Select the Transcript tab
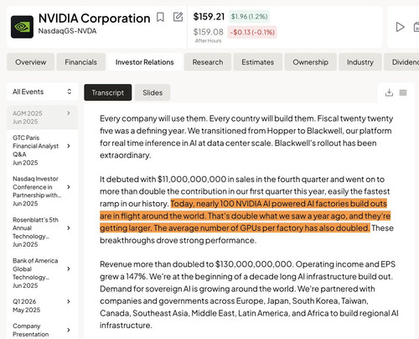Image resolution: width=419 pixels, height=339 pixels. 108,92
